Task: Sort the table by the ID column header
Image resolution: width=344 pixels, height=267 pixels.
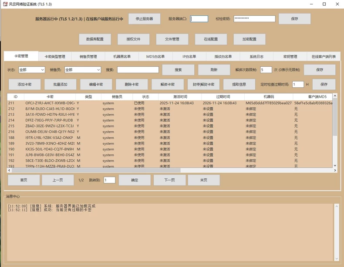Action: pyautogui.click(x=16, y=97)
